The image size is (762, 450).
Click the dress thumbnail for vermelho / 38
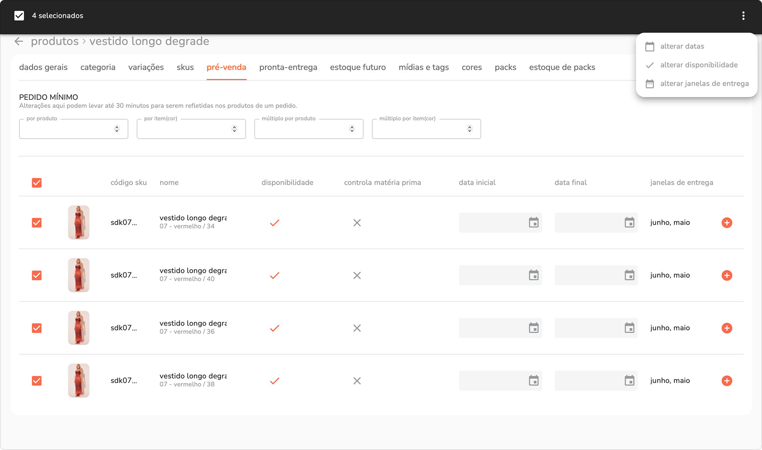point(78,380)
